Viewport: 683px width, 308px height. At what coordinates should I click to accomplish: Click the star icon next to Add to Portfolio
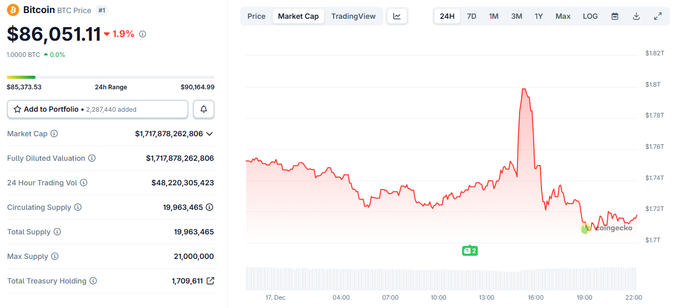coord(17,109)
